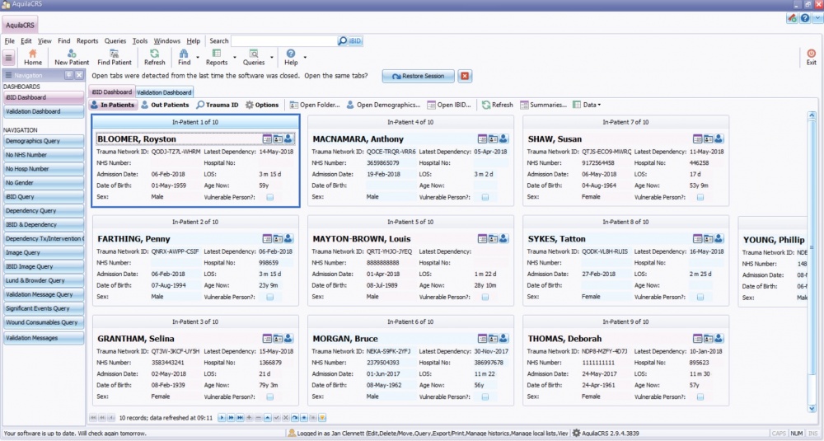Tick Vulnerable Person for Louis Mayton-Brown
Image resolution: width=824 pixels, height=441 pixels.
[x=485, y=297]
